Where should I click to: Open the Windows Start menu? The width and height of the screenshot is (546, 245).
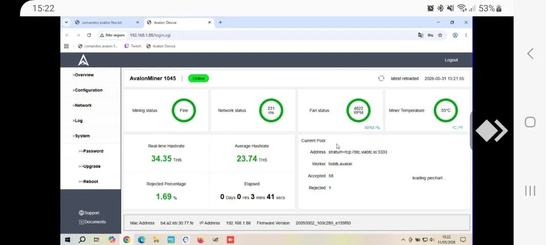coord(68,239)
